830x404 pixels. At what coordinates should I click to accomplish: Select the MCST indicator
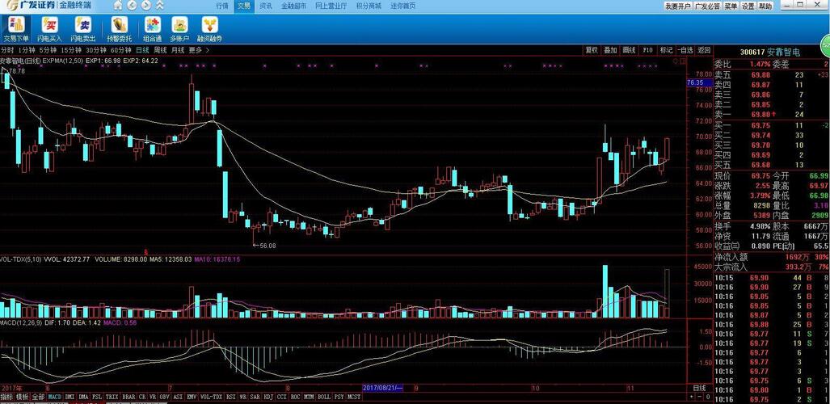[354, 397]
